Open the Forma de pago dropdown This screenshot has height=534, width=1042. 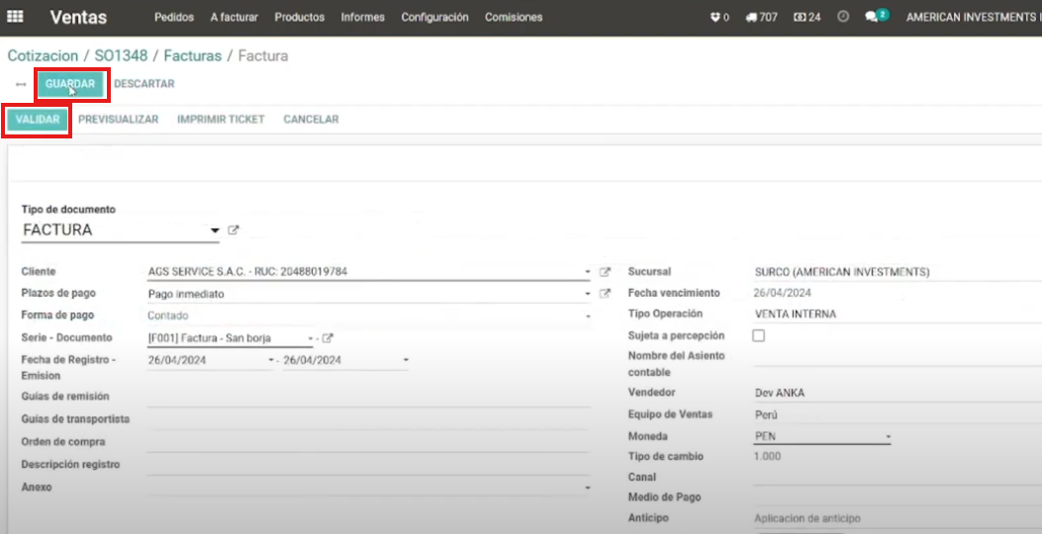[368, 316]
